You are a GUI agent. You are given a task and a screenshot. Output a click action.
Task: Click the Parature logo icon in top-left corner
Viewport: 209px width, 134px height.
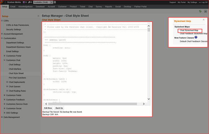(2, 2)
